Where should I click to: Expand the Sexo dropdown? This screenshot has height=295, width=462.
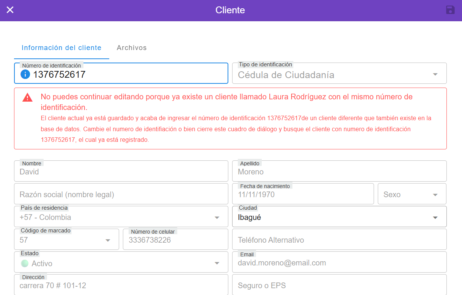point(435,195)
